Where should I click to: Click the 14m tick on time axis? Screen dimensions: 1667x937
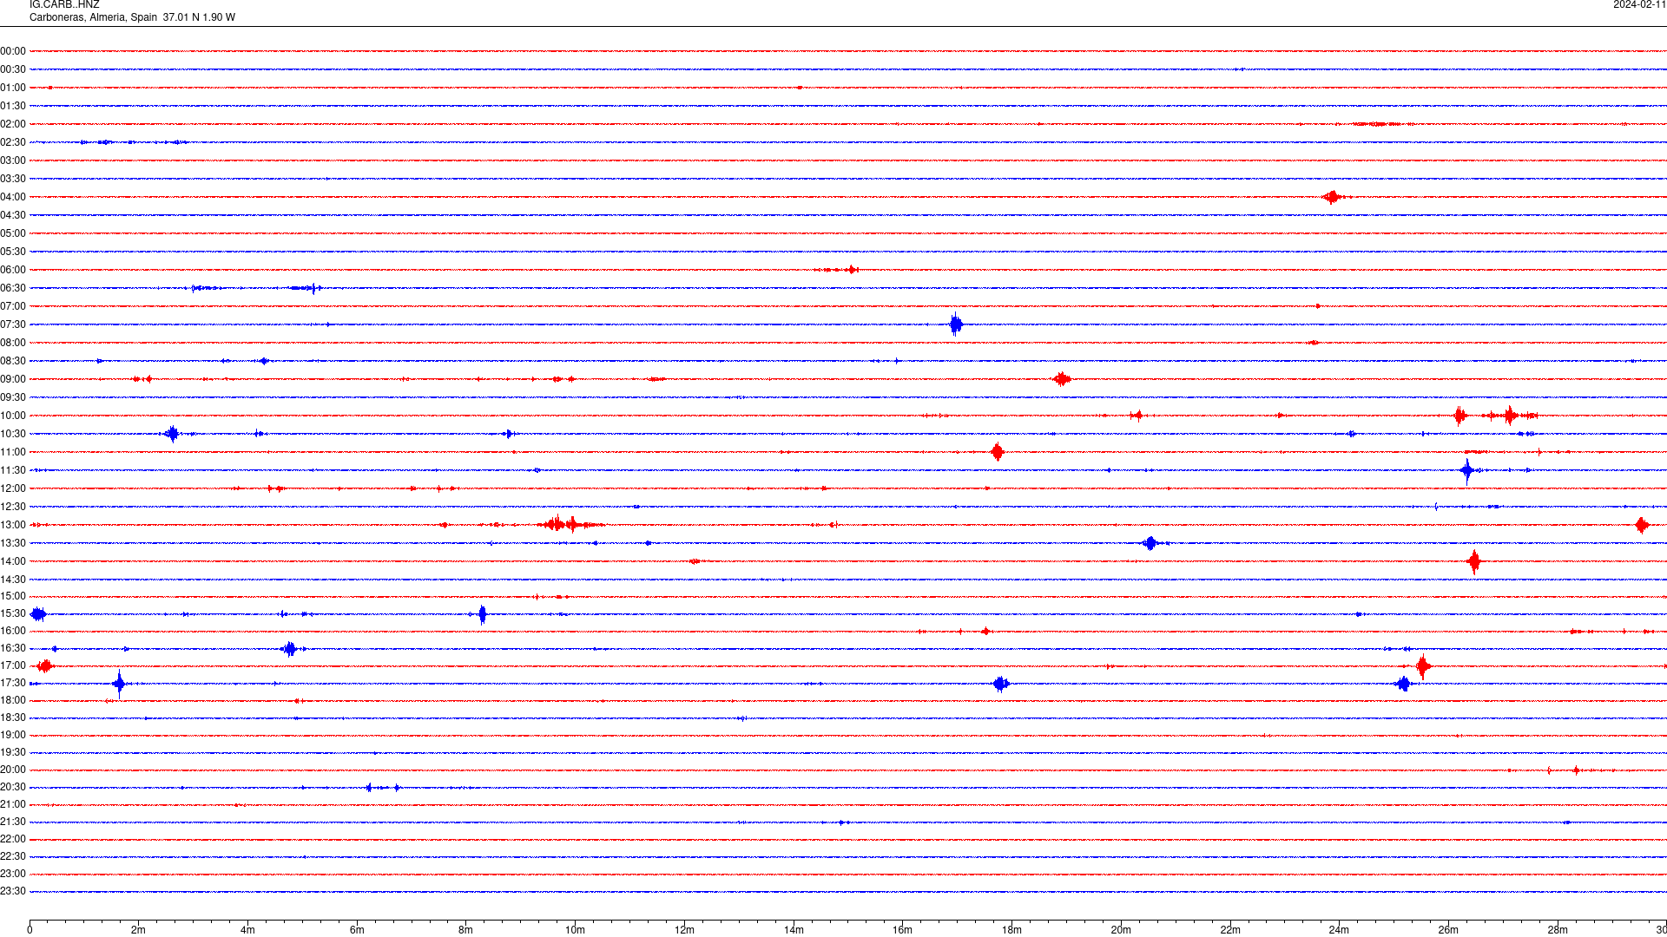[x=794, y=930]
